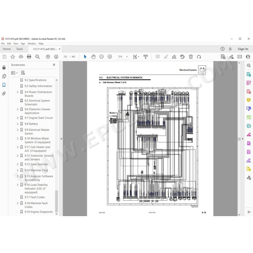
Task: Click the page number input field
Action: [x=65, y=57]
